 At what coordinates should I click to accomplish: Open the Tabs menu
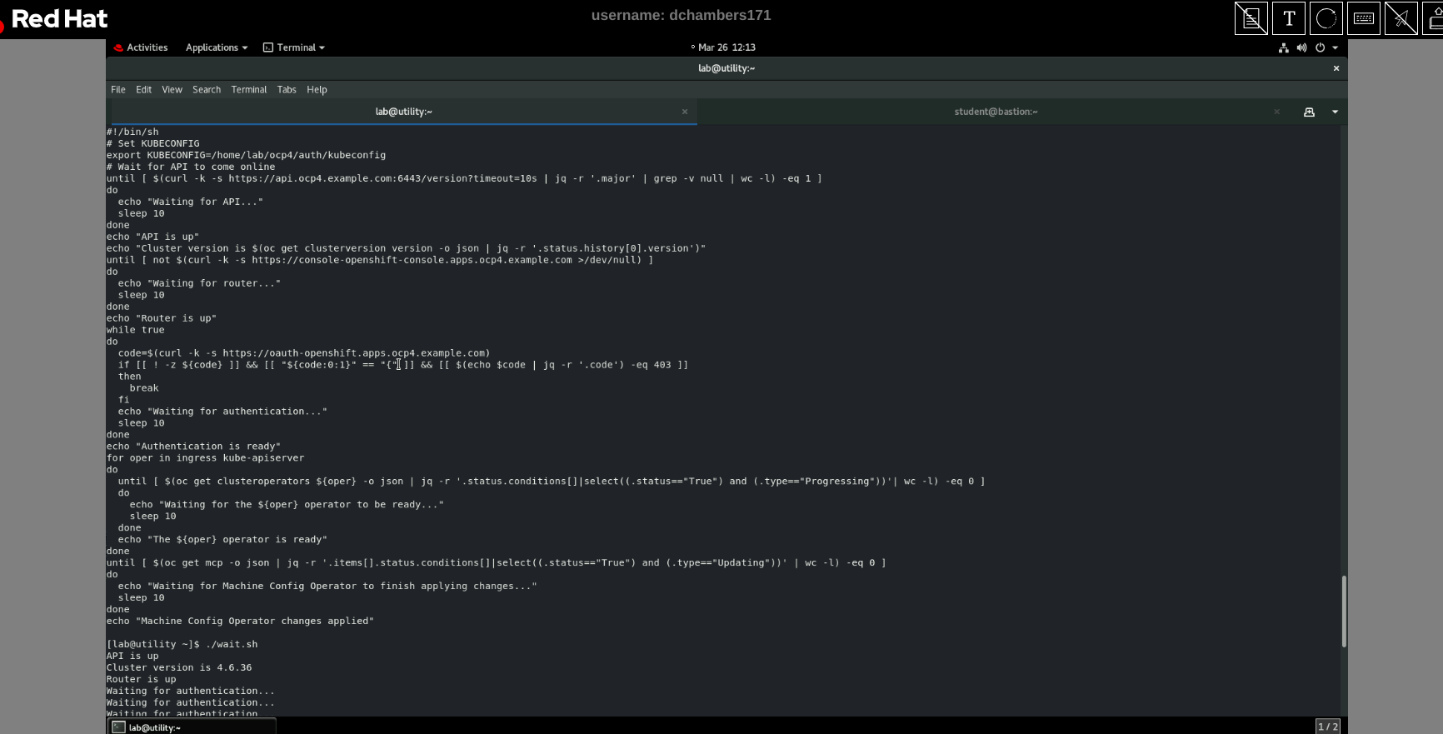[x=287, y=89]
